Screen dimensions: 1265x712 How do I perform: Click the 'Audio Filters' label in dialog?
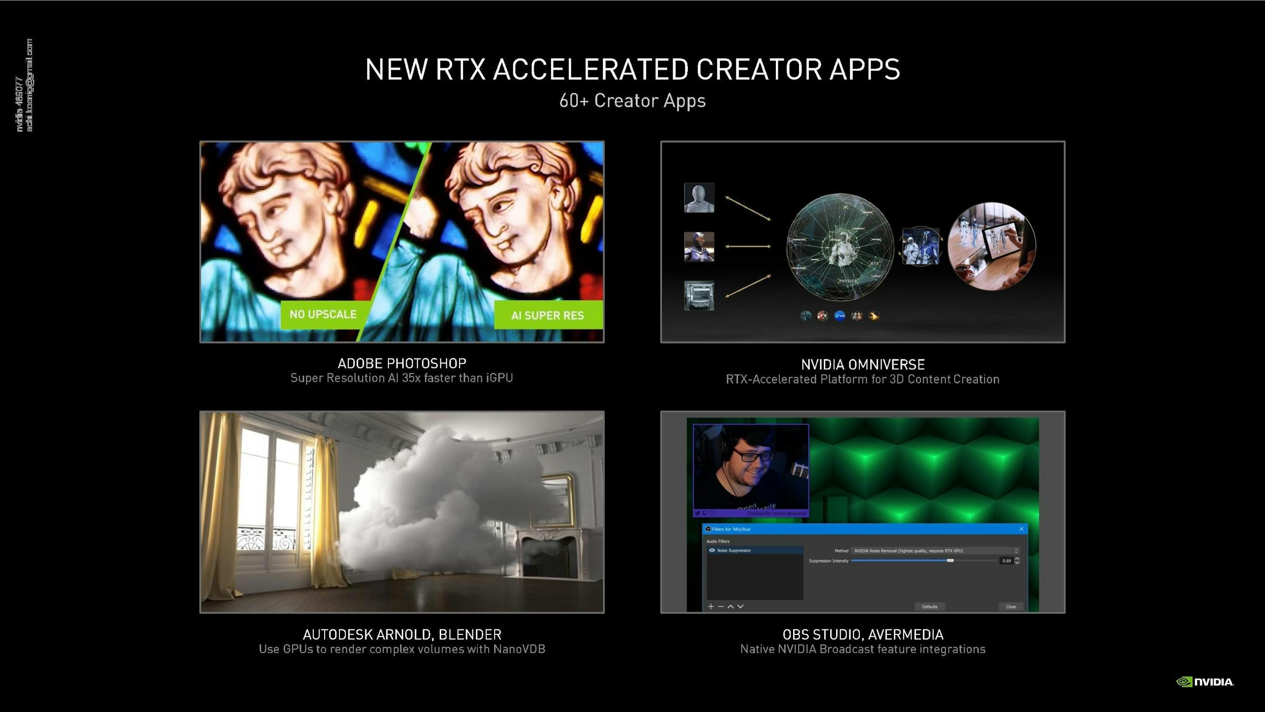pyautogui.click(x=718, y=541)
